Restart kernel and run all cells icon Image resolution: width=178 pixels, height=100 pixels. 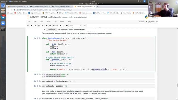(x=67, y=26)
